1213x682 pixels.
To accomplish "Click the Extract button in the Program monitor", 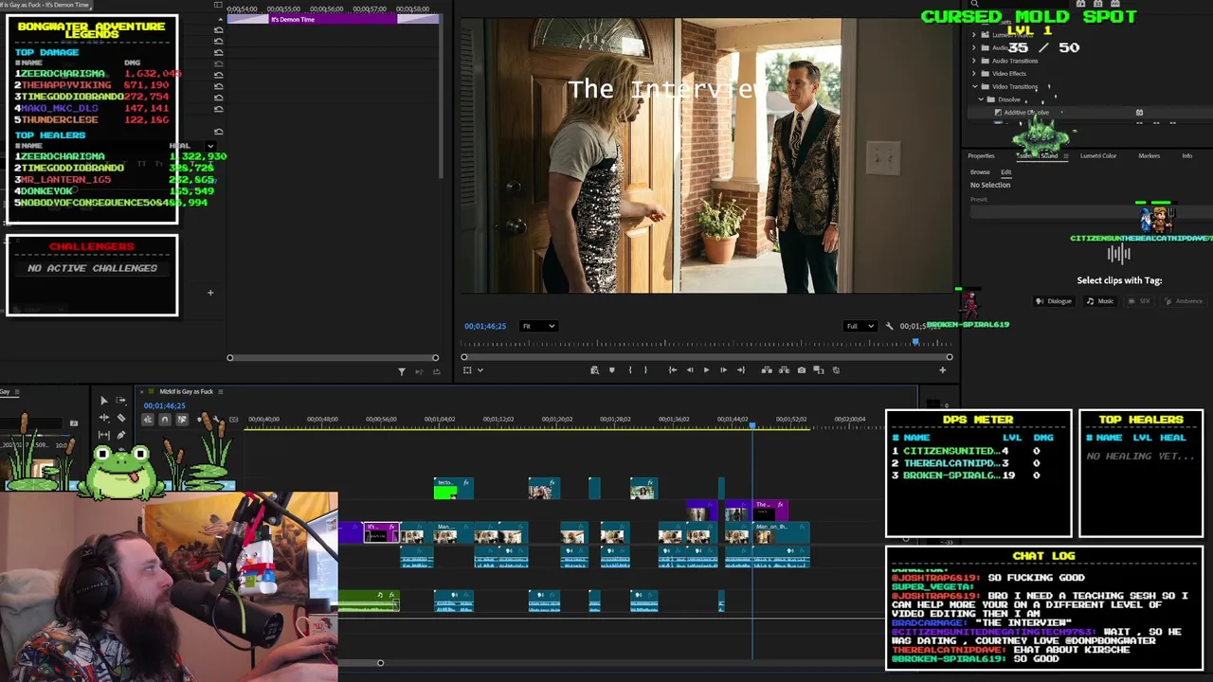I will pos(784,370).
